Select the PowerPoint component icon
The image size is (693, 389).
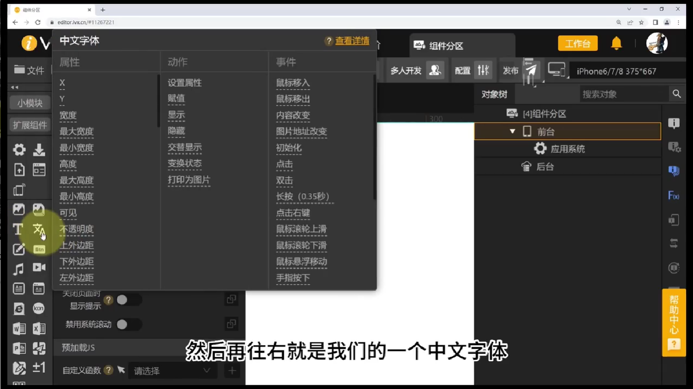pyautogui.click(x=19, y=348)
